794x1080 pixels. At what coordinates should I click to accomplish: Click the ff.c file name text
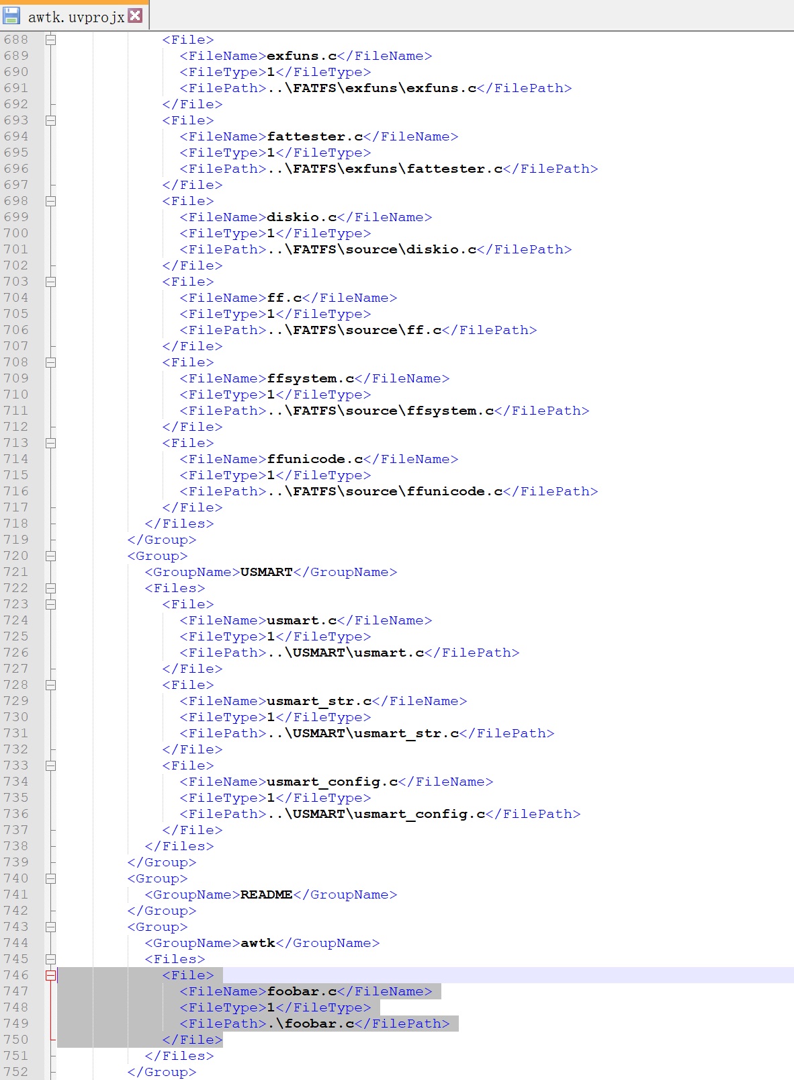284,298
